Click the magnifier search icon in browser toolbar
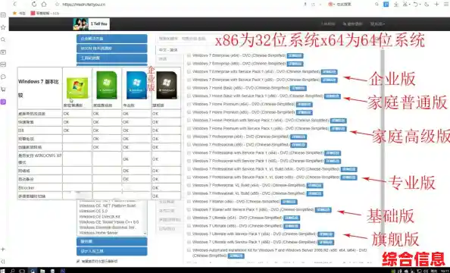 coord(377,4)
